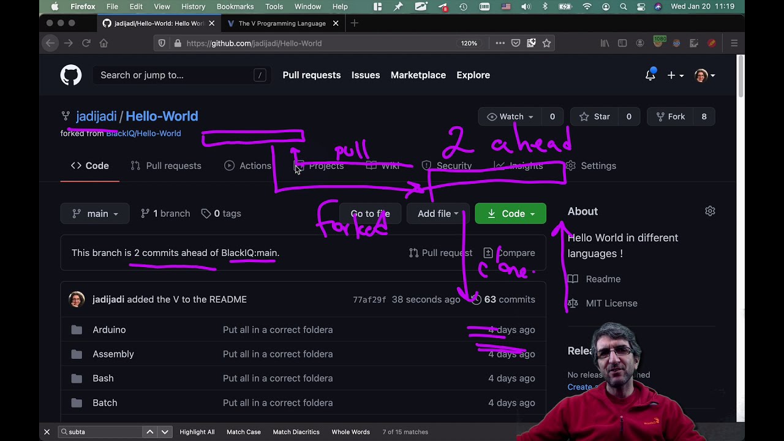Toggle Highlight All in find bar
784x441 pixels.
point(197,432)
